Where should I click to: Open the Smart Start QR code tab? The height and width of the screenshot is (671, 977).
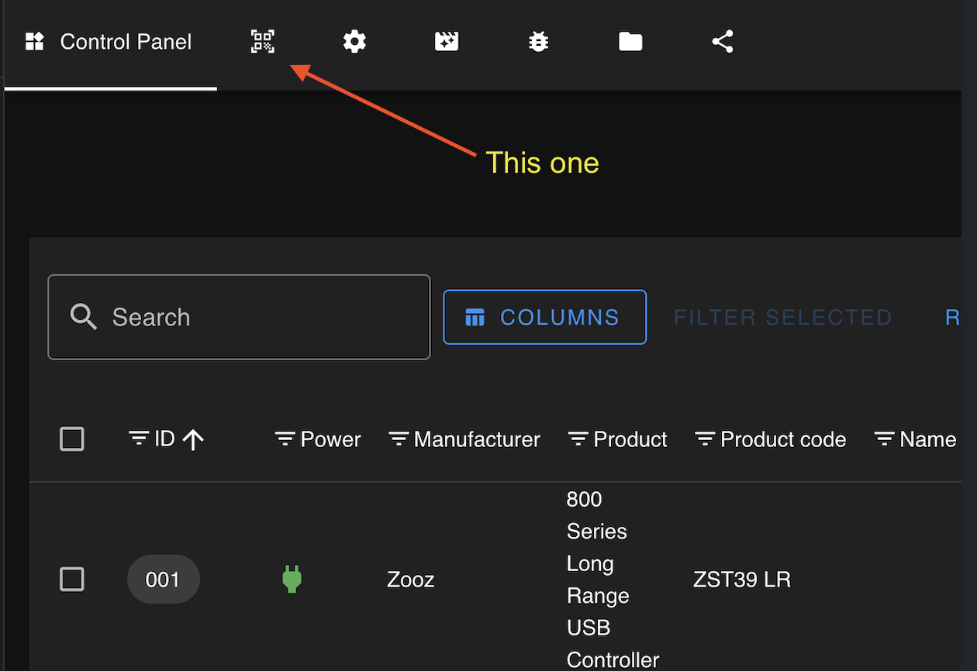(x=263, y=42)
